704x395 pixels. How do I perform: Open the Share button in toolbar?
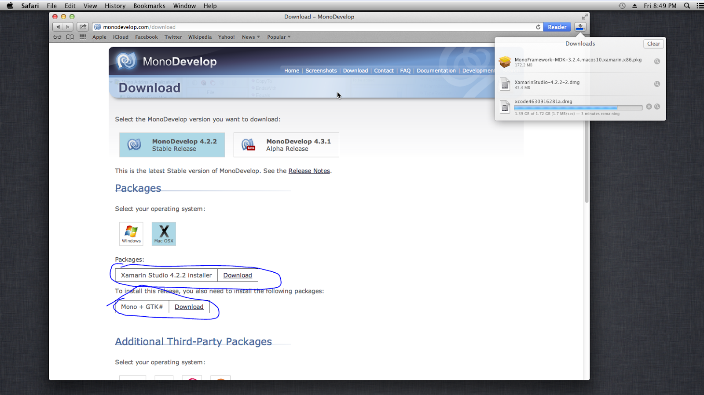click(83, 27)
